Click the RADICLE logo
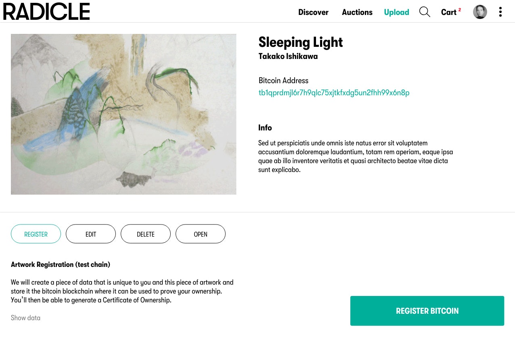Screen dimensions: 515x342 pyautogui.click(x=46, y=11)
